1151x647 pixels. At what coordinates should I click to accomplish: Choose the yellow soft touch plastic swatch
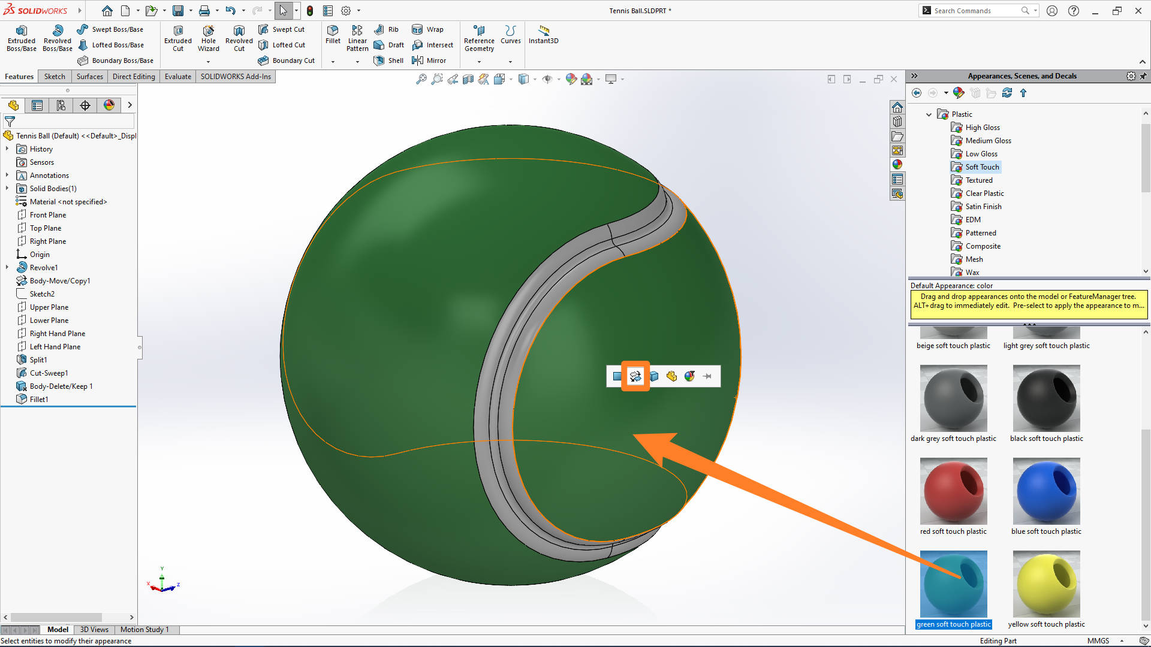(x=1045, y=583)
